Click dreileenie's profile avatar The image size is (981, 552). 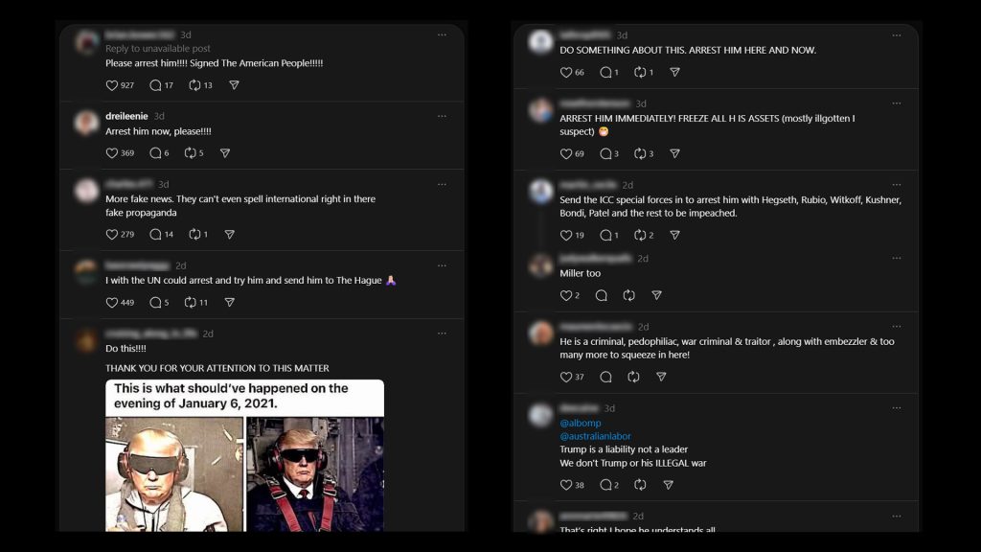(x=87, y=122)
